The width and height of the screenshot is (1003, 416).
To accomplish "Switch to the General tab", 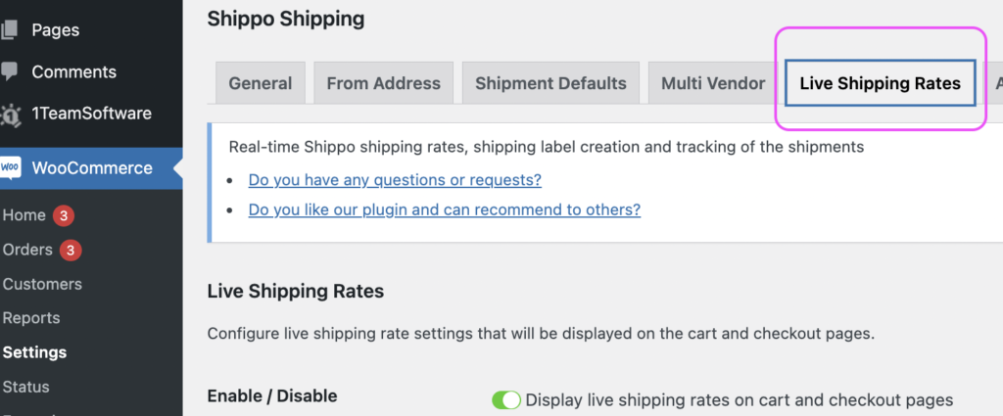I will (x=261, y=83).
